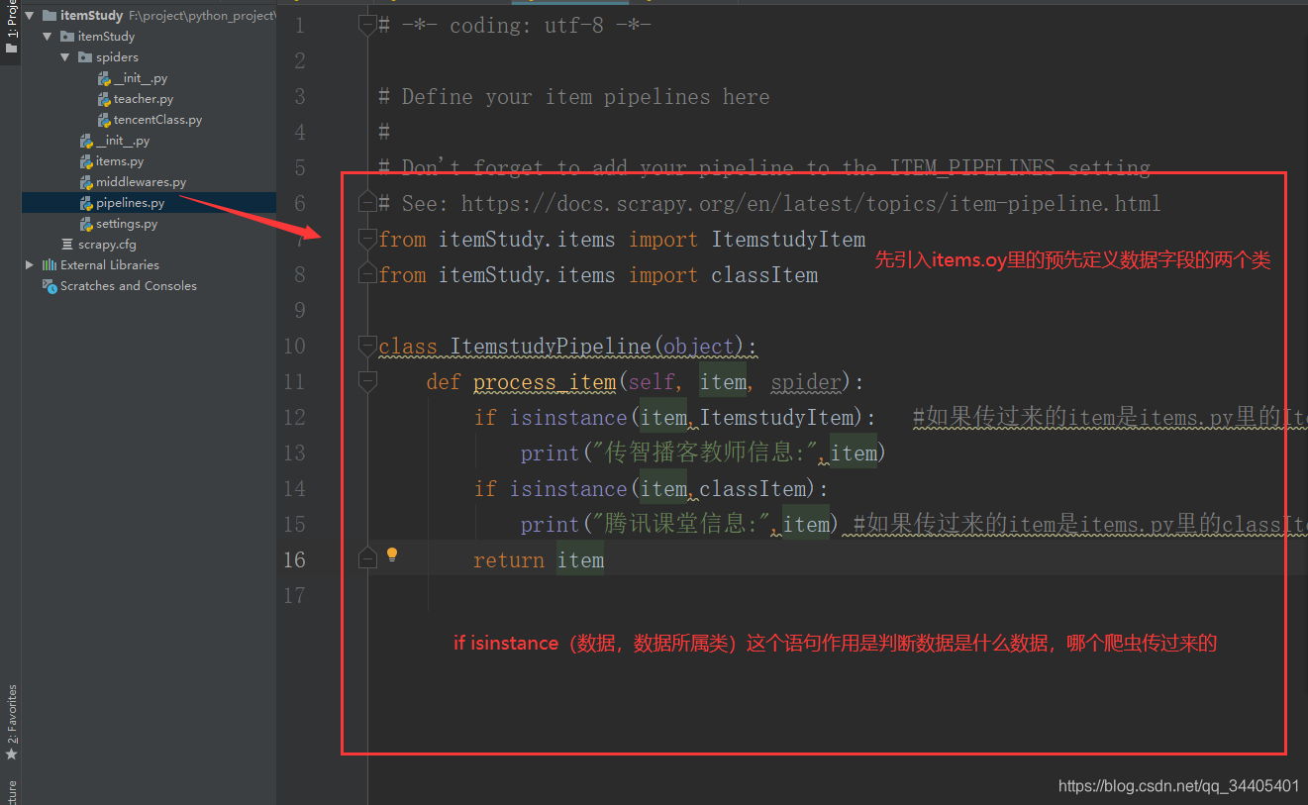Select __init__.py directly under itemStudy package
This screenshot has height=805, width=1308.
click(123, 141)
